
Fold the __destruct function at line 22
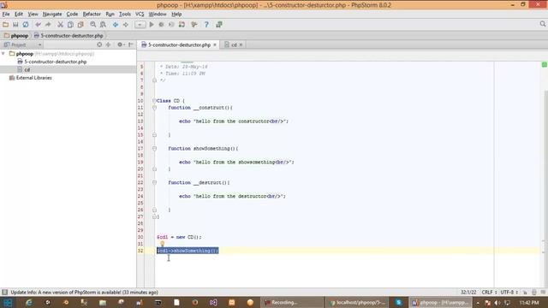(154, 182)
